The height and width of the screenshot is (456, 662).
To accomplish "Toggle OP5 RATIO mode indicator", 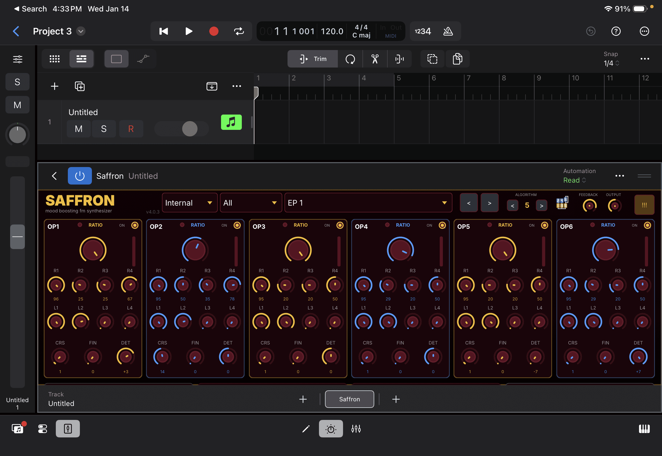I will point(489,225).
